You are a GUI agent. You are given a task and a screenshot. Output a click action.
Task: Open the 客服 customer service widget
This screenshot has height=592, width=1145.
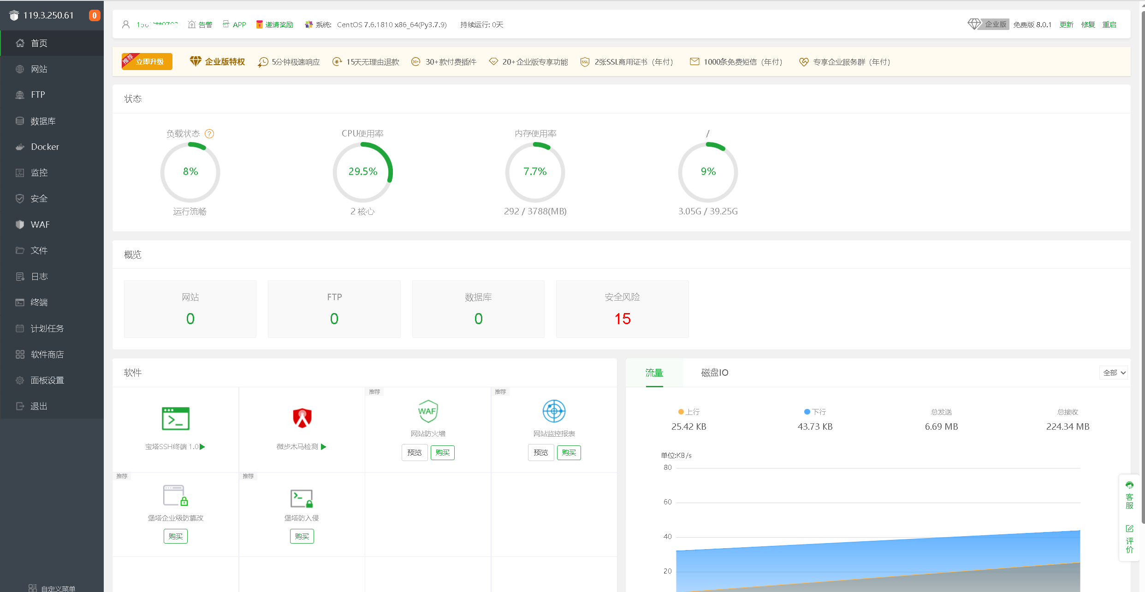(x=1129, y=496)
